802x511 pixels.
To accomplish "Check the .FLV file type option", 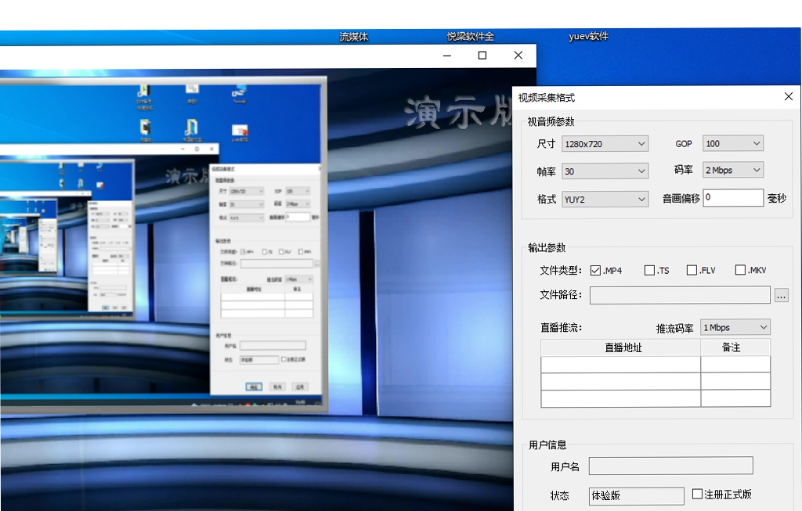I will tap(692, 269).
